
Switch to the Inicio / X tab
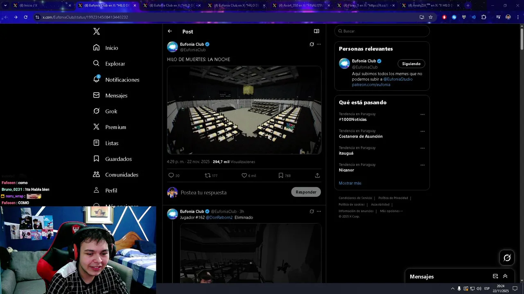(x=41, y=5)
